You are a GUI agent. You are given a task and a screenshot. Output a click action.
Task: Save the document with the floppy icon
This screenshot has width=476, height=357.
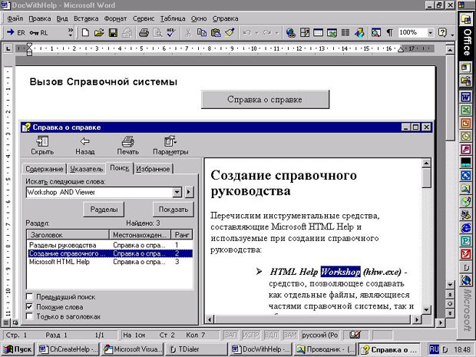point(113,32)
